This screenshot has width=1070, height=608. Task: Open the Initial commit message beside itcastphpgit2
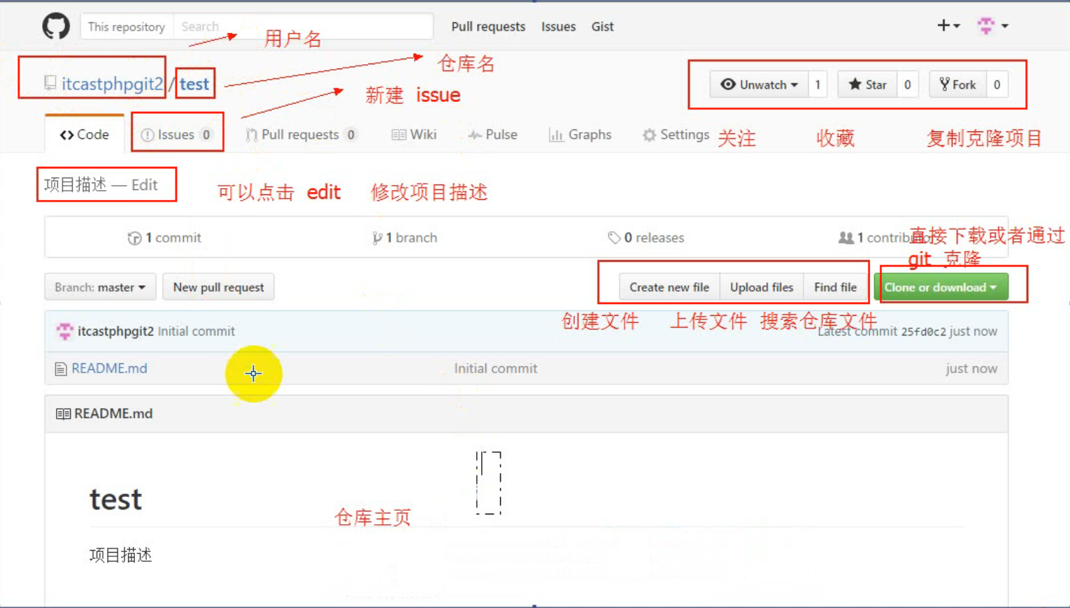pyautogui.click(x=196, y=331)
